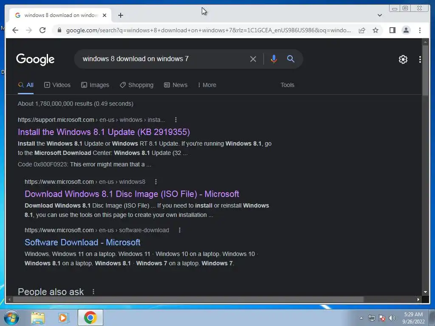Switch to Images results tab

(95, 85)
